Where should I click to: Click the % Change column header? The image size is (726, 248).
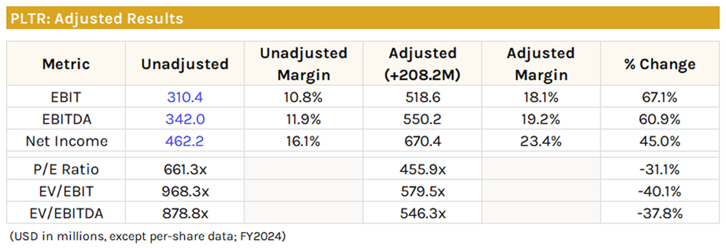659,64
